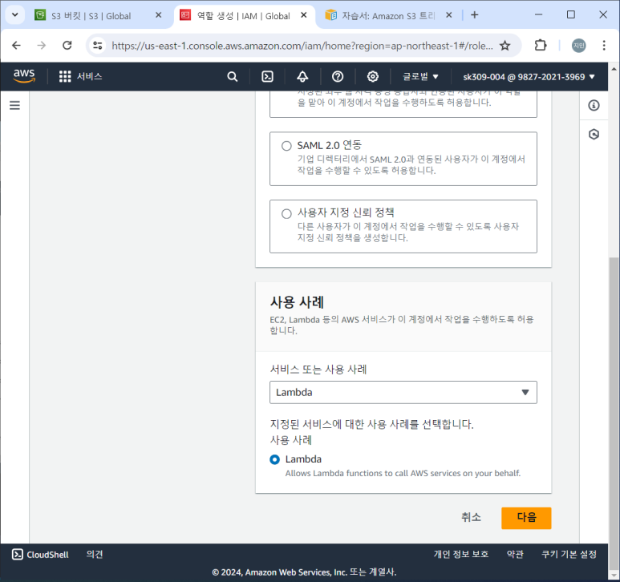Click the page vertical scrollbar thumb
This screenshot has height=582, width=620.
tap(614, 412)
